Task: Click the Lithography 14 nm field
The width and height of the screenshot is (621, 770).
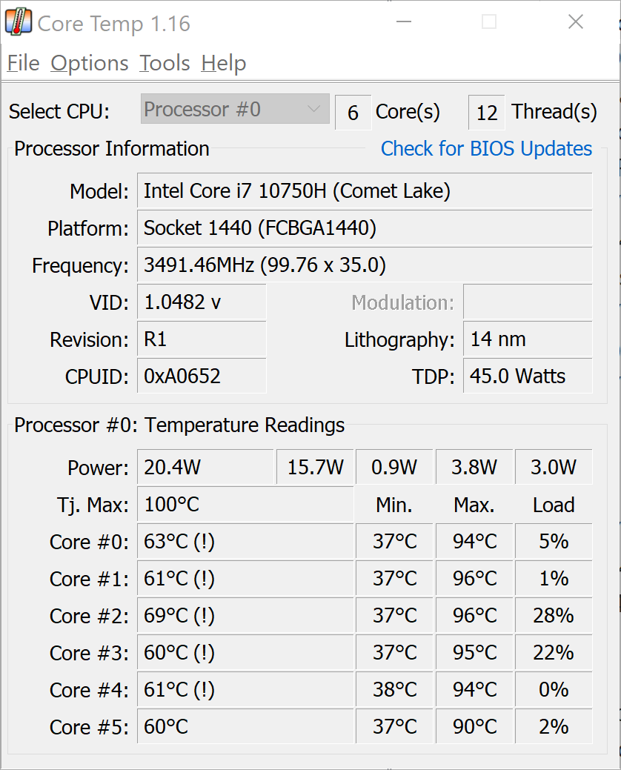Action: click(528, 339)
